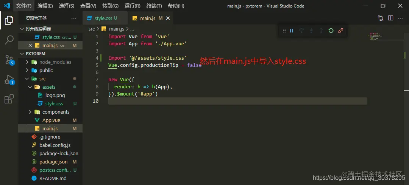Open editor More Actions ellipsis
This screenshot has height=185, width=409.
pyautogui.click(x=400, y=18)
